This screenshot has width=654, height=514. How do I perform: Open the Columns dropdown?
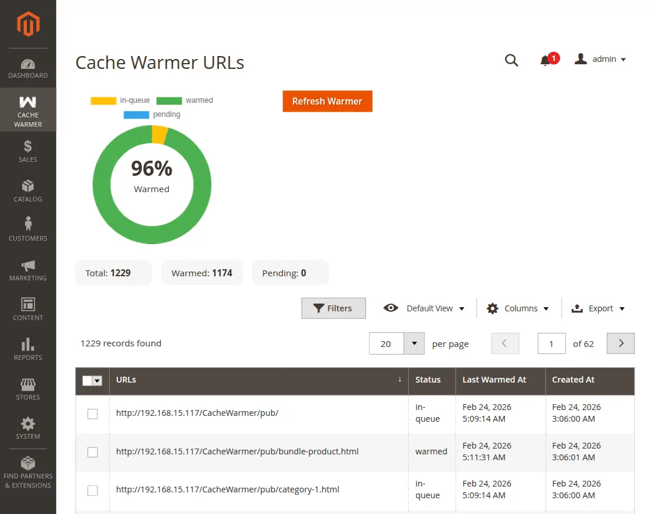(x=518, y=308)
